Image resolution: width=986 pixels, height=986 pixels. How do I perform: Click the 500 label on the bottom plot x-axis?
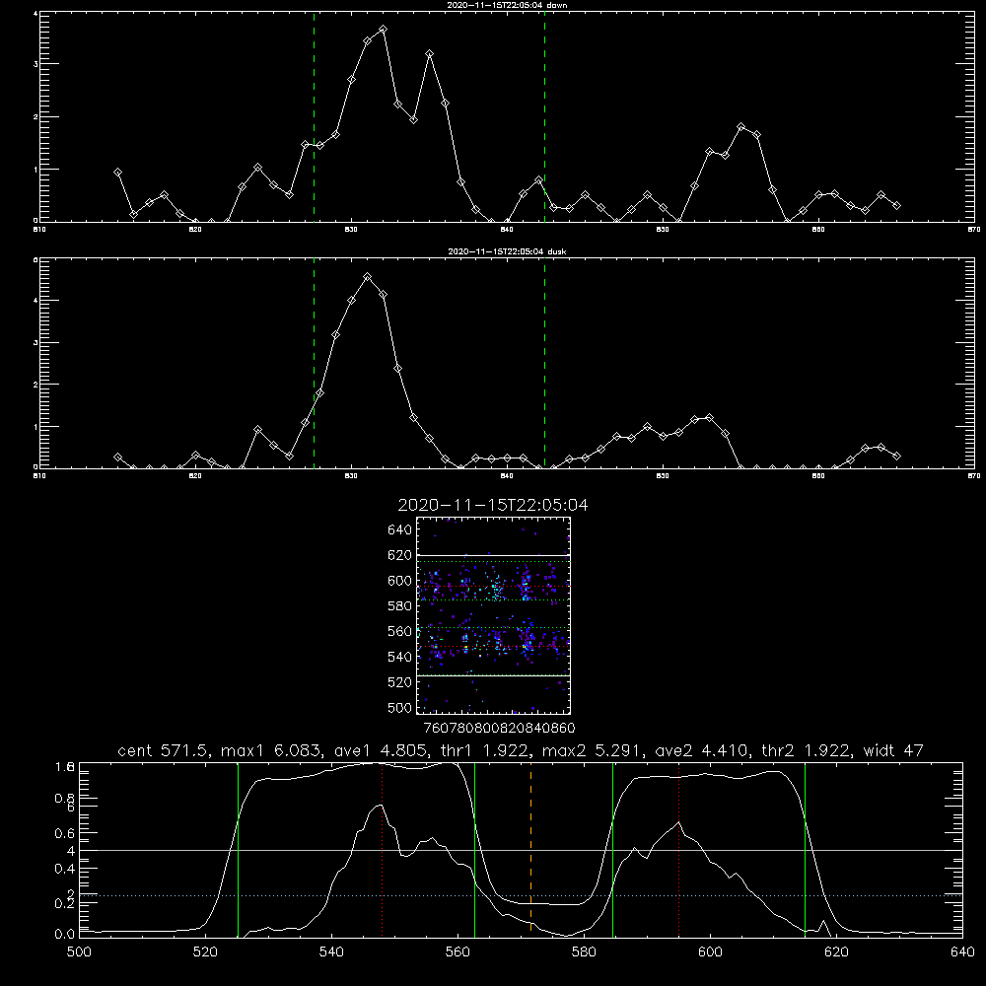tap(79, 952)
